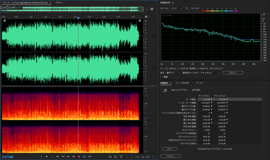Move playhead to next marker
Viewport: 270px width, 160px height.
point(74,157)
